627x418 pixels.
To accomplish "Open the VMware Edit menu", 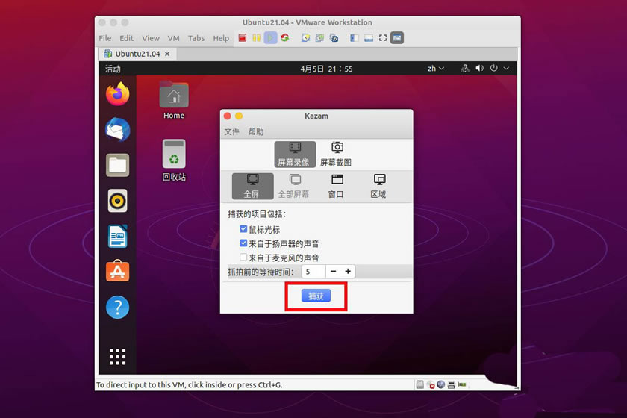I will [126, 38].
